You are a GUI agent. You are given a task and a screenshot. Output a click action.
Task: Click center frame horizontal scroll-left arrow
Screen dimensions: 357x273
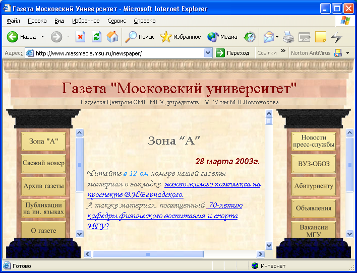88,254
